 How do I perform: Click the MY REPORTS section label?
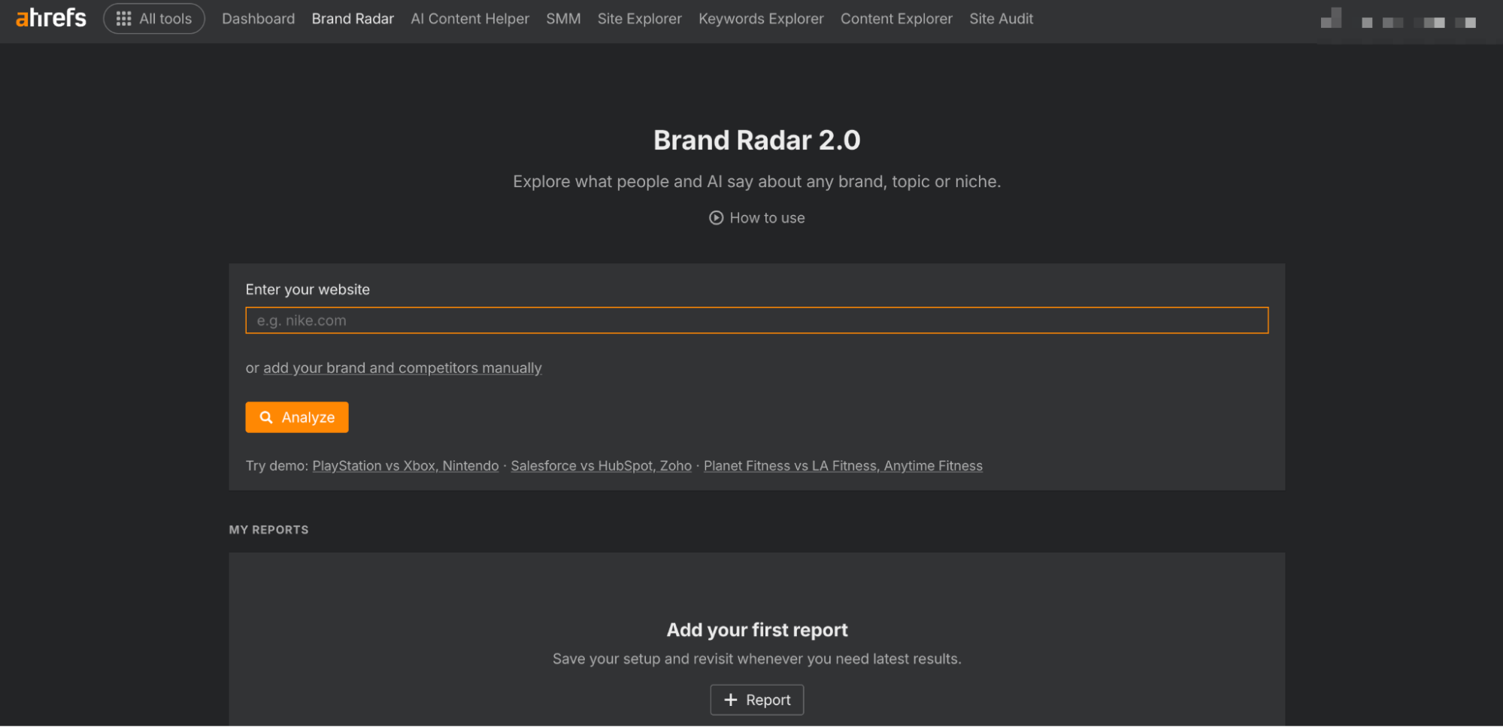268,530
